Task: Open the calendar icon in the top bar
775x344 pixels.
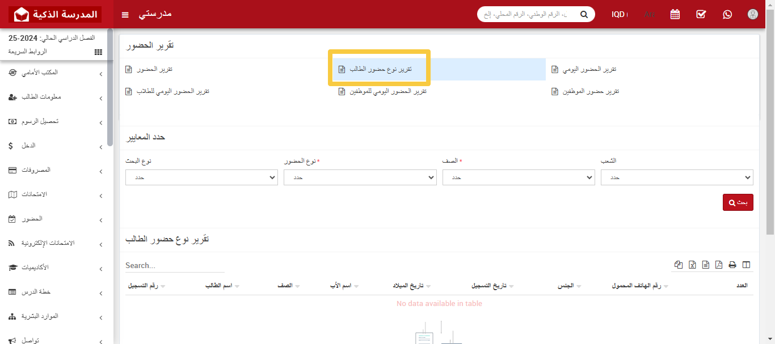Action: tap(675, 14)
